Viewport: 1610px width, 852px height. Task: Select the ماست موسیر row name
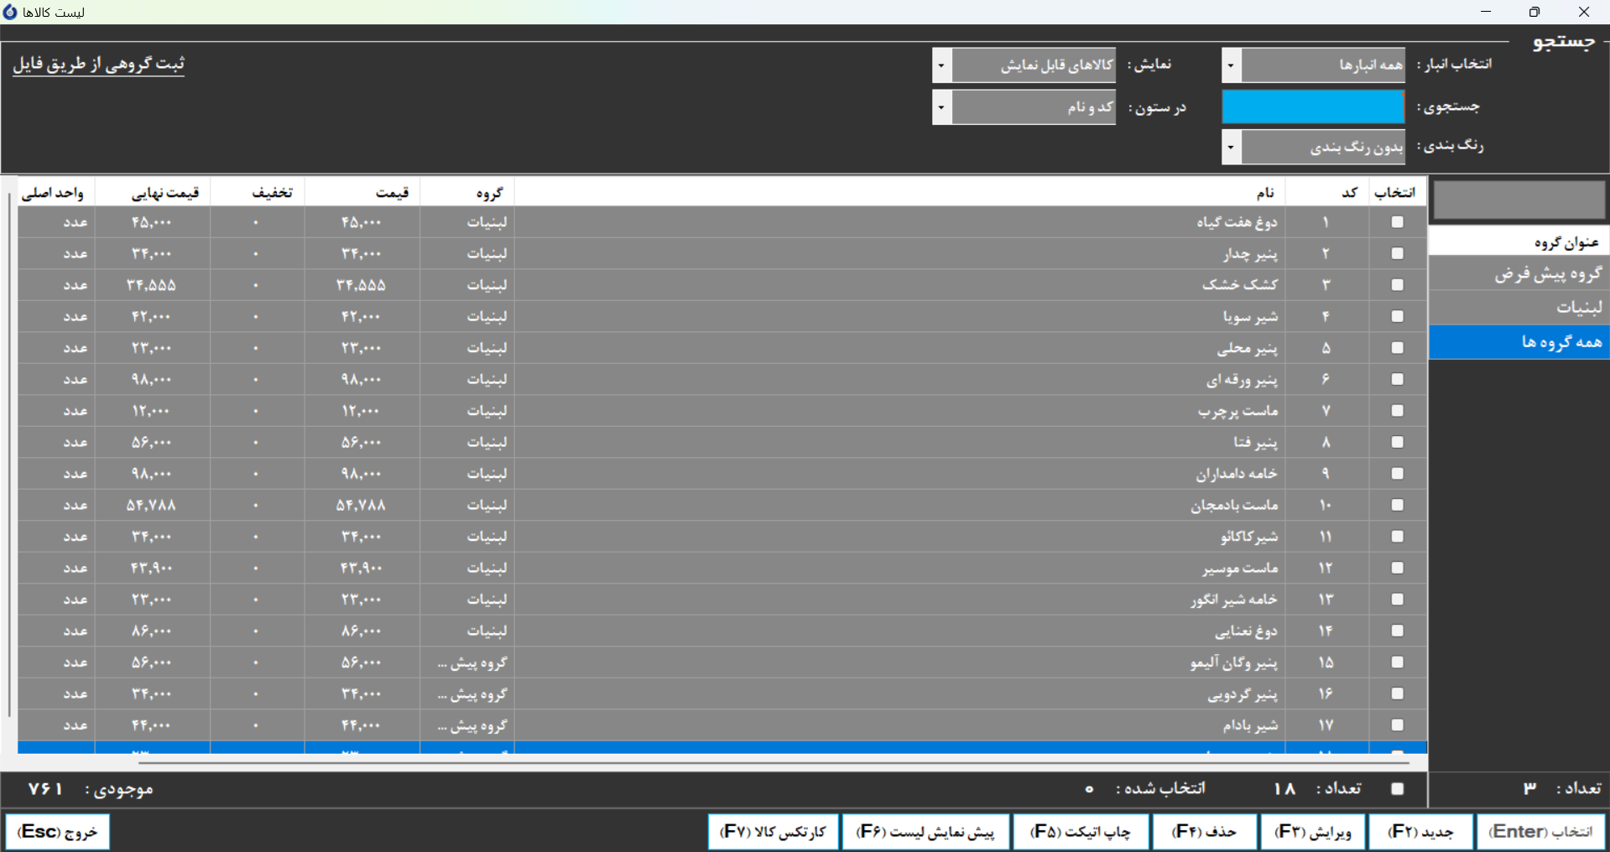1240,568
